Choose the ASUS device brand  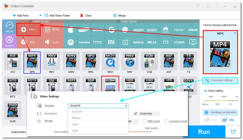tap(193, 30)
